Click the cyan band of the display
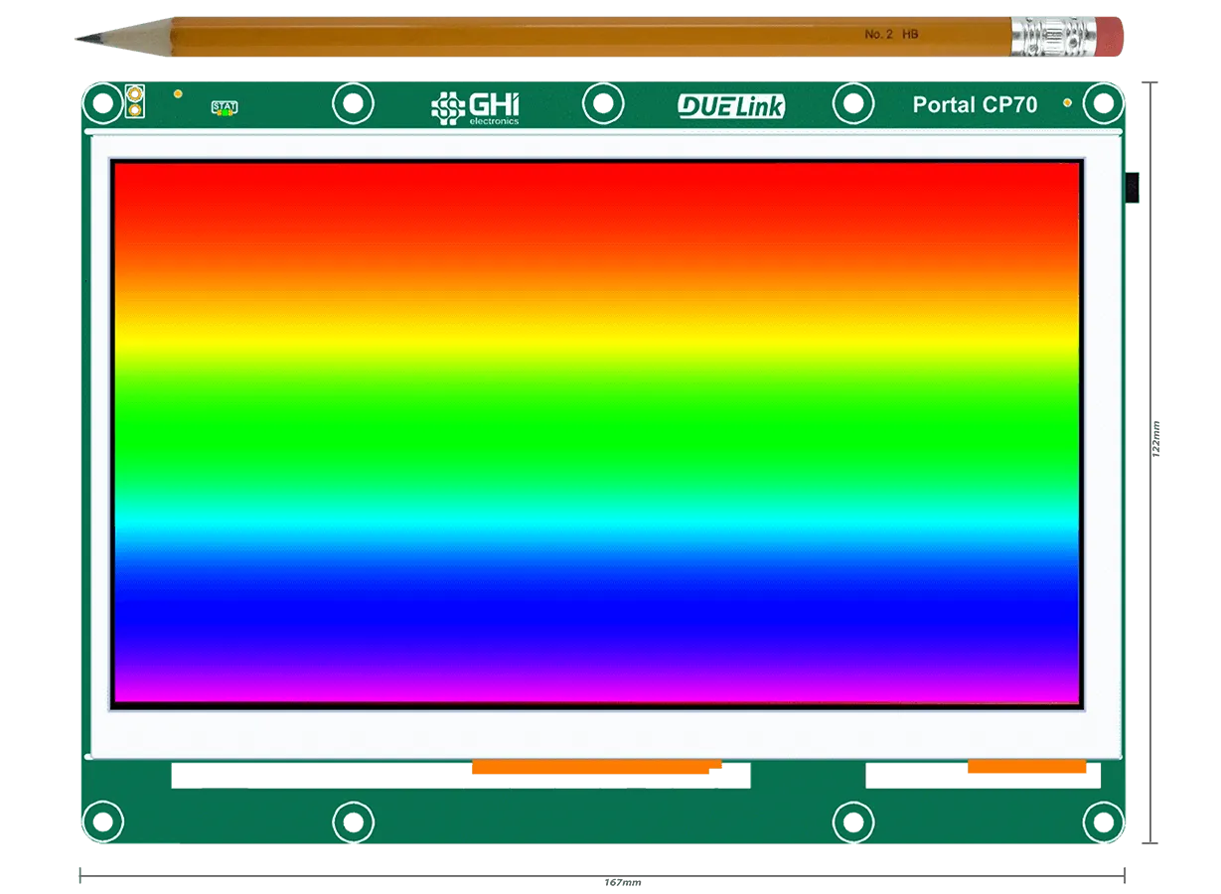 (596, 521)
